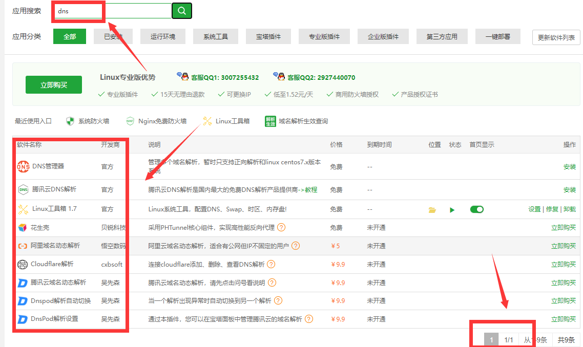The height and width of the screenshot is (347, 583).
Task: Click the 软件名称 column header
Action: pyautogui.click(x=29, y=144)
